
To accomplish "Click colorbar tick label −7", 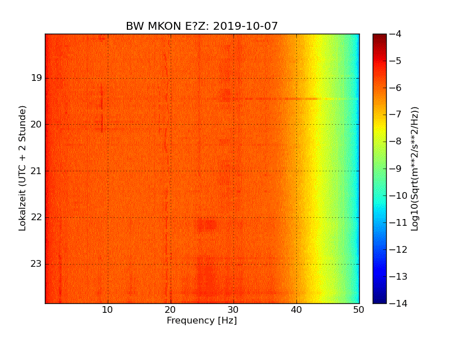I will 396,115.
